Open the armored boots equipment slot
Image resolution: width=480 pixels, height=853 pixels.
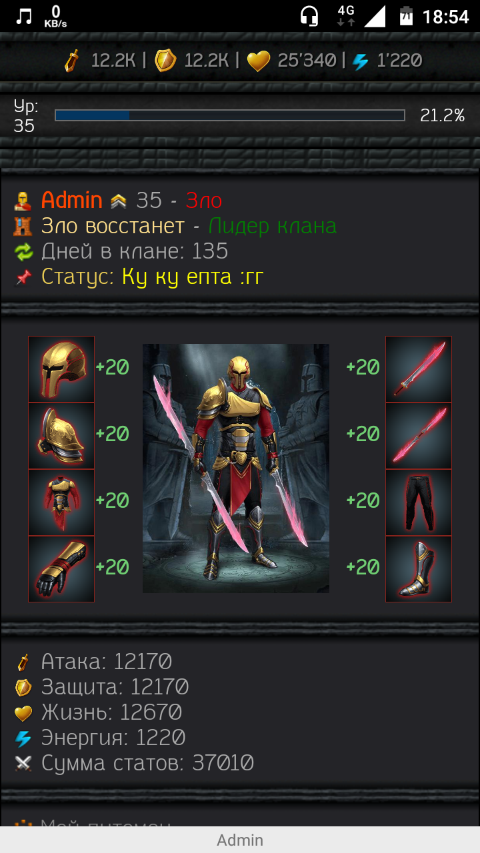pos(419,569)
